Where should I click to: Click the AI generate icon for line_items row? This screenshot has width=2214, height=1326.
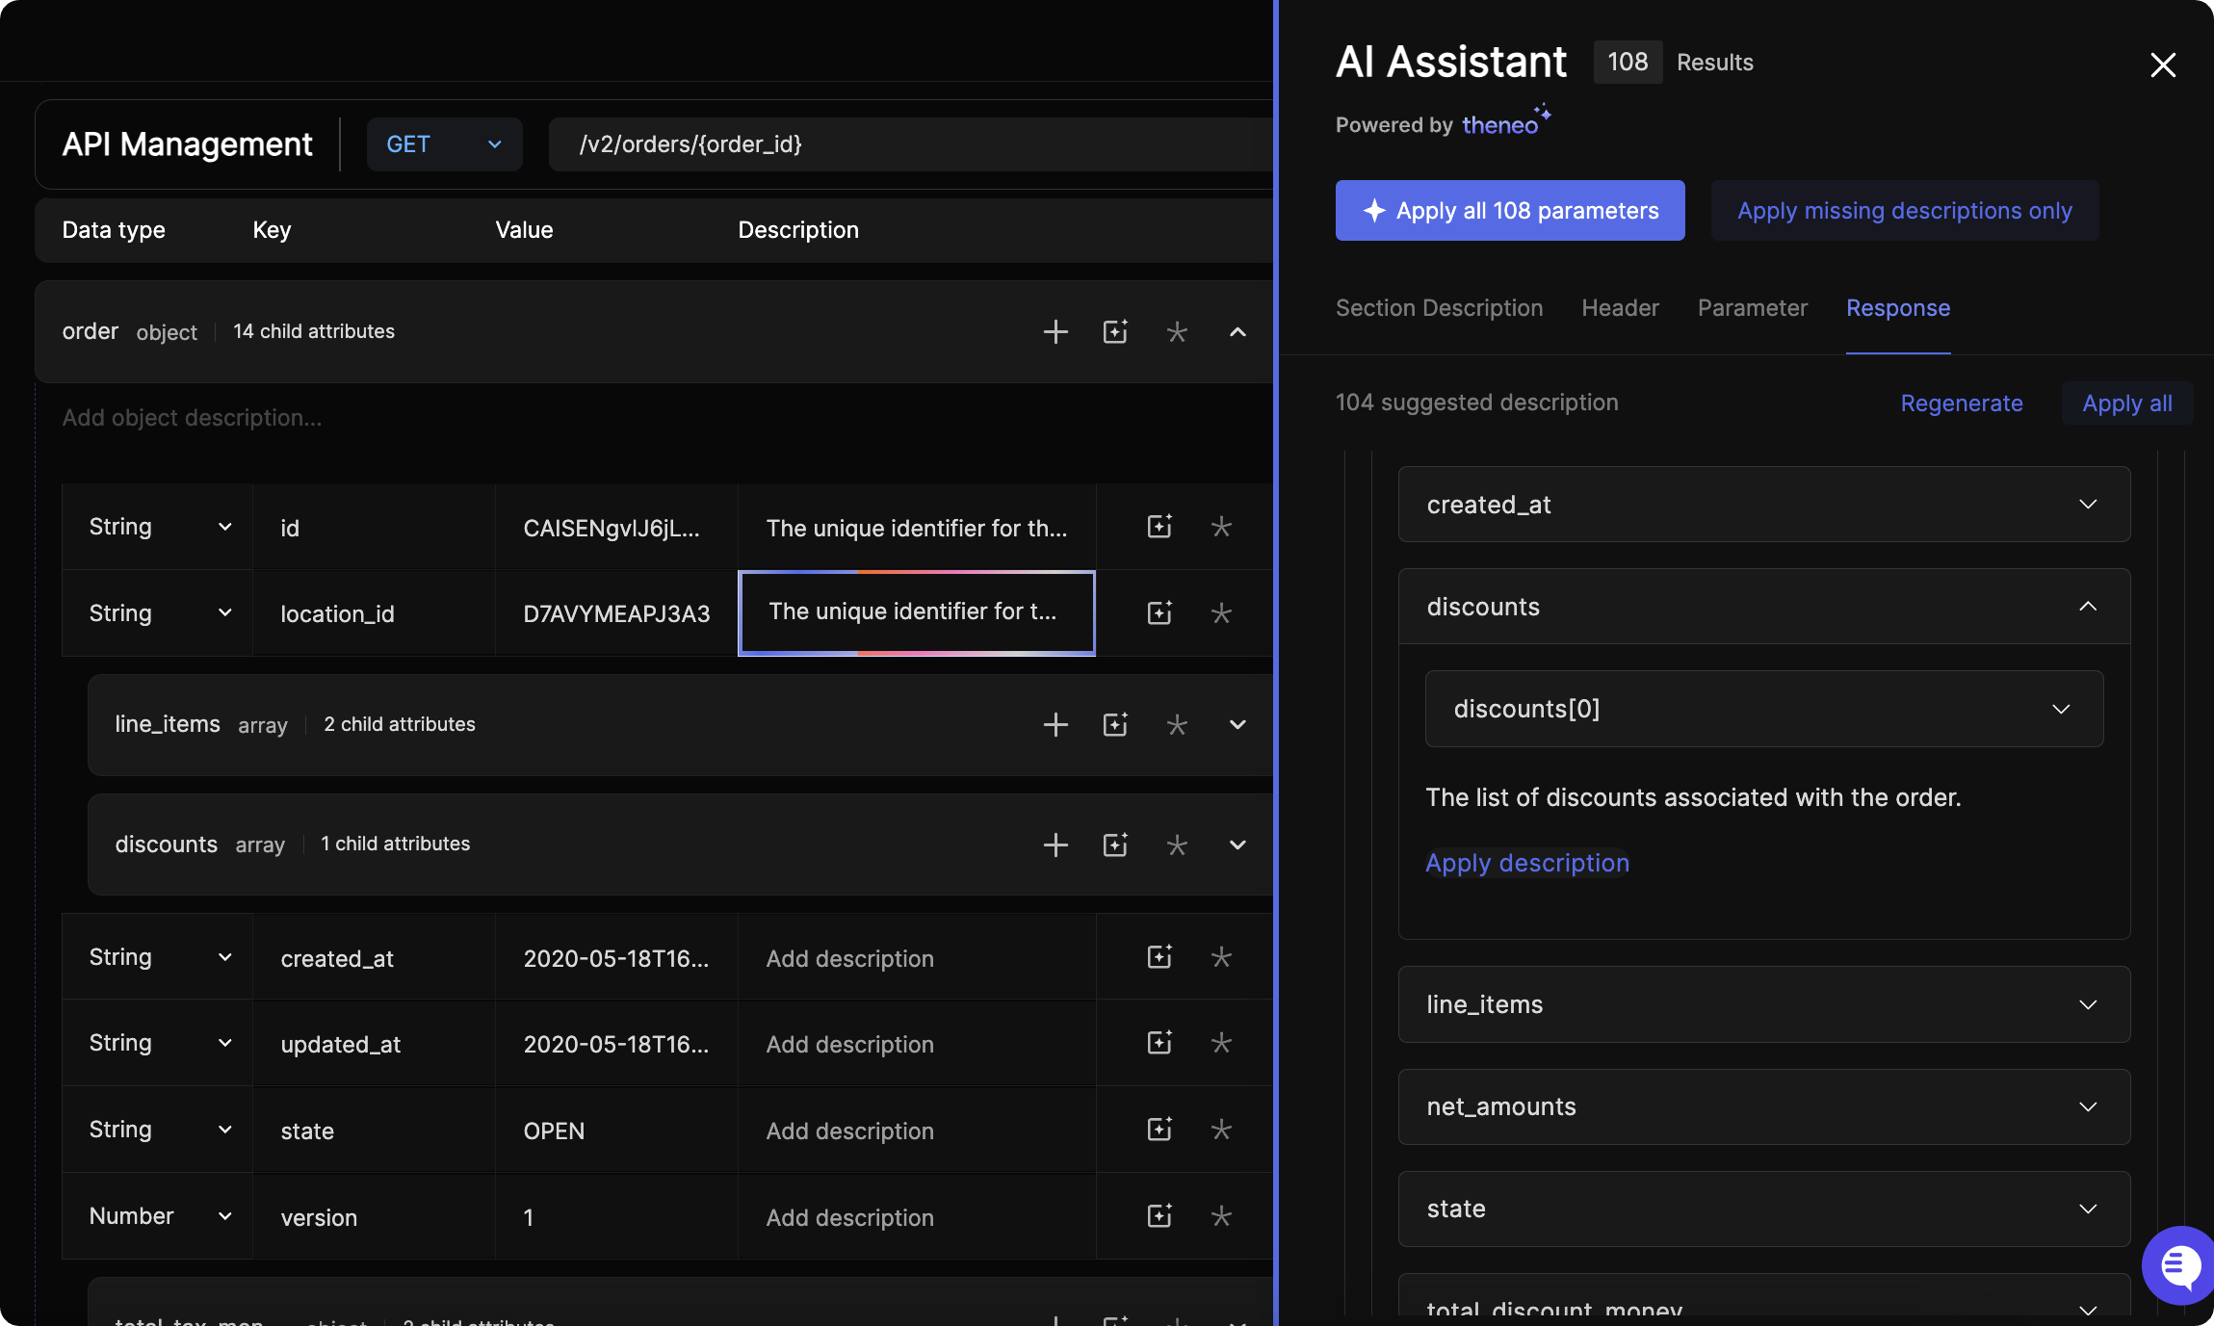(x=1115, y=725)
